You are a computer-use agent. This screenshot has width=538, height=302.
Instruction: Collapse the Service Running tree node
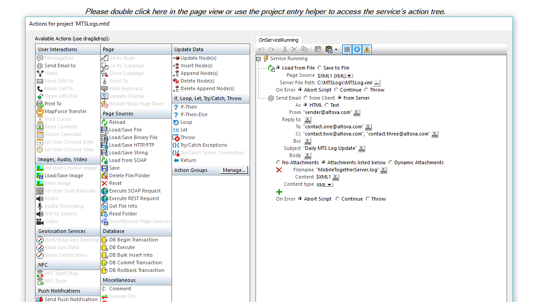click(258, 59)
